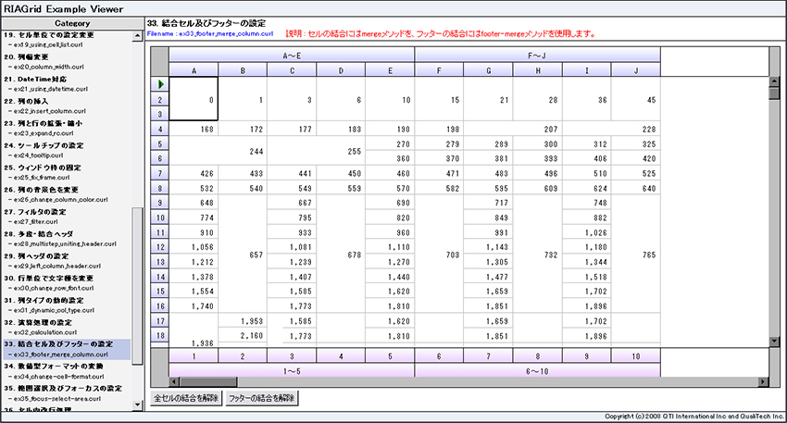Click the green current-row arrow indicator
Viewport: 787px width, 423px height.
pos(159,85)
